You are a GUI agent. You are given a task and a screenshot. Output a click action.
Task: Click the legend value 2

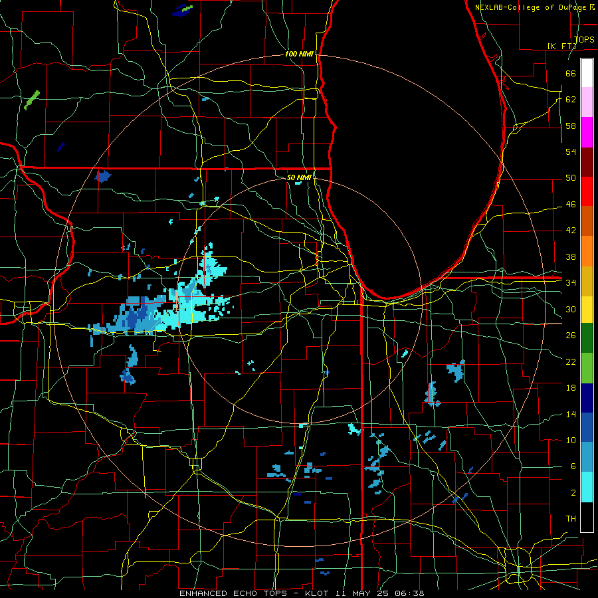573,493
